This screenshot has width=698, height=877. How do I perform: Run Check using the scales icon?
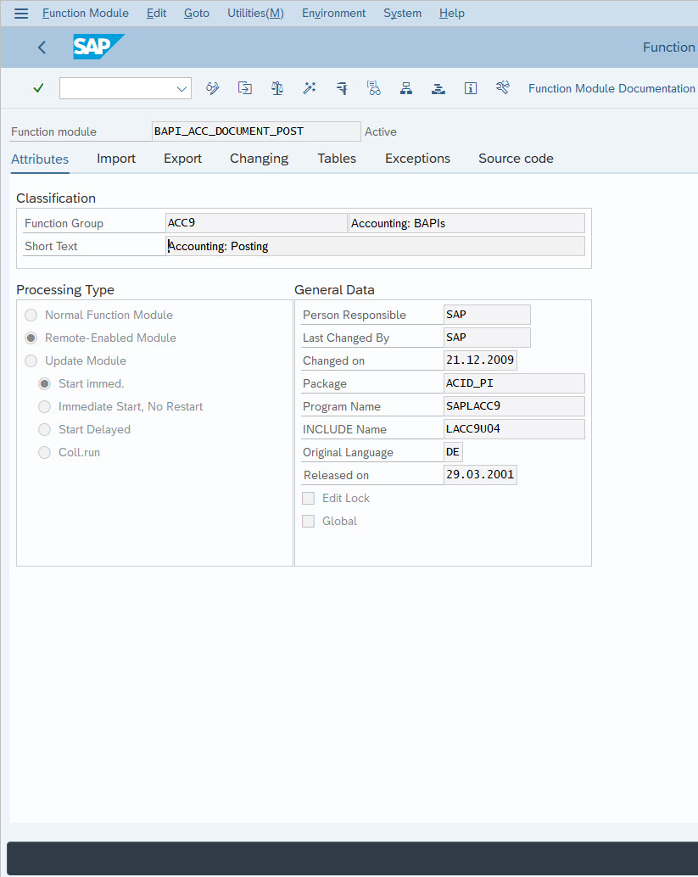(277, 88)
